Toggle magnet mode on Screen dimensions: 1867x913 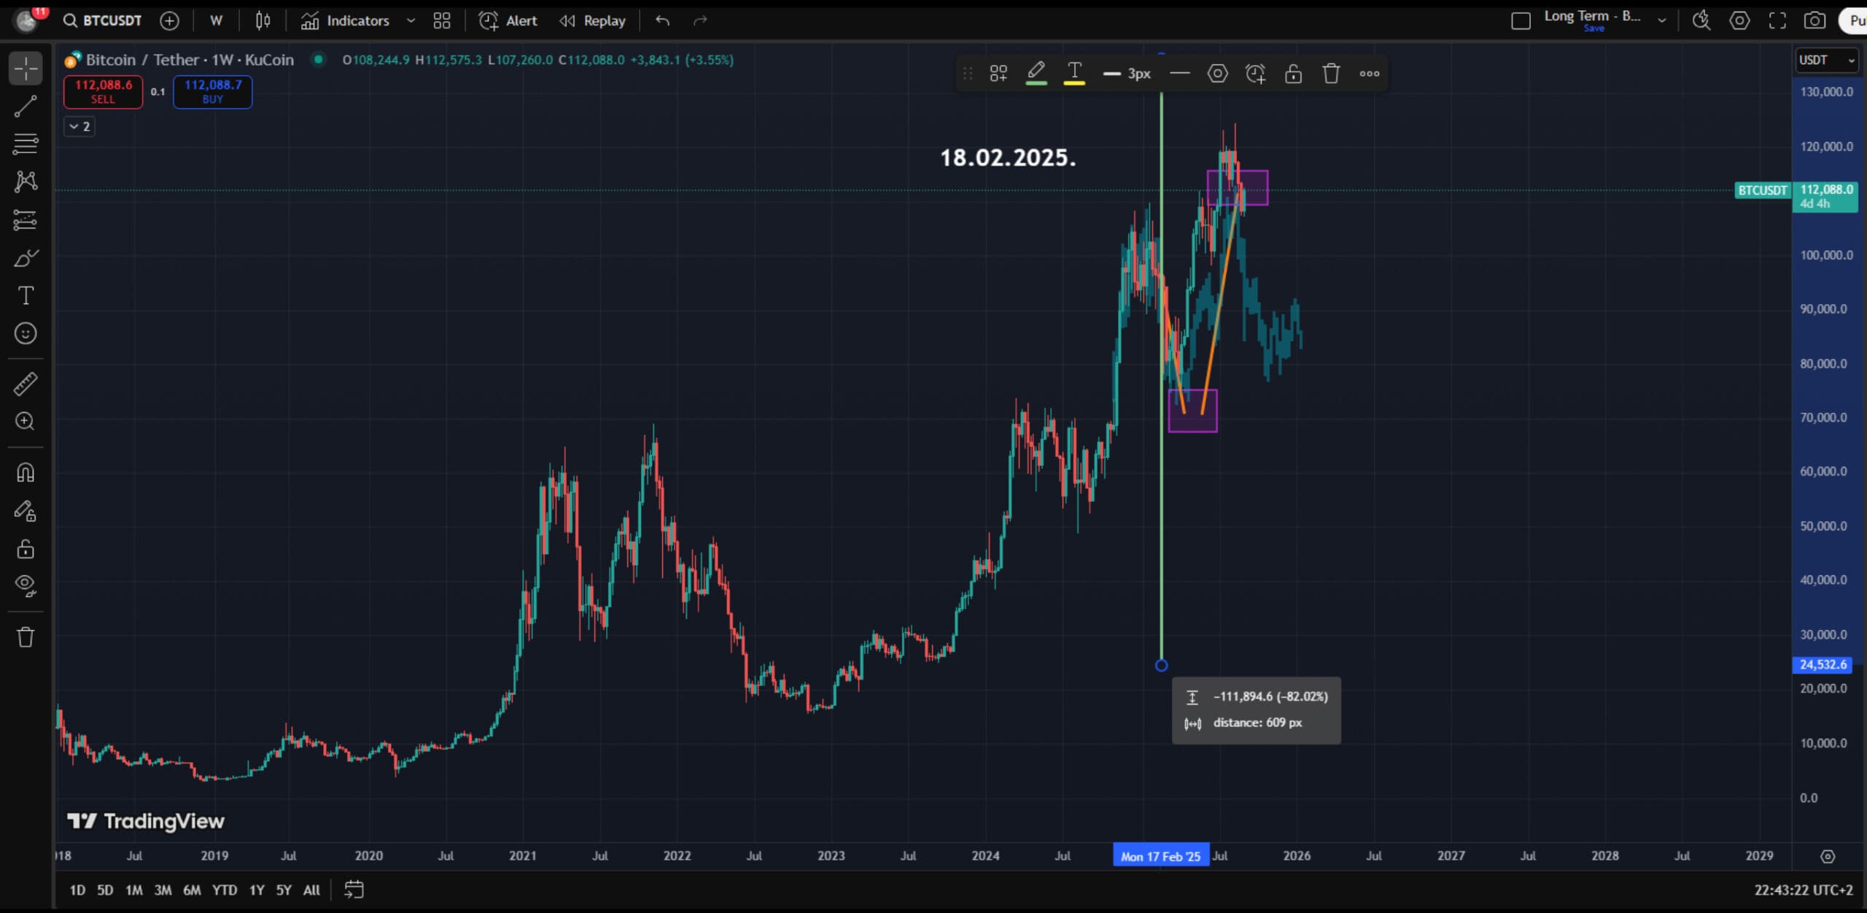pos(26,473)
